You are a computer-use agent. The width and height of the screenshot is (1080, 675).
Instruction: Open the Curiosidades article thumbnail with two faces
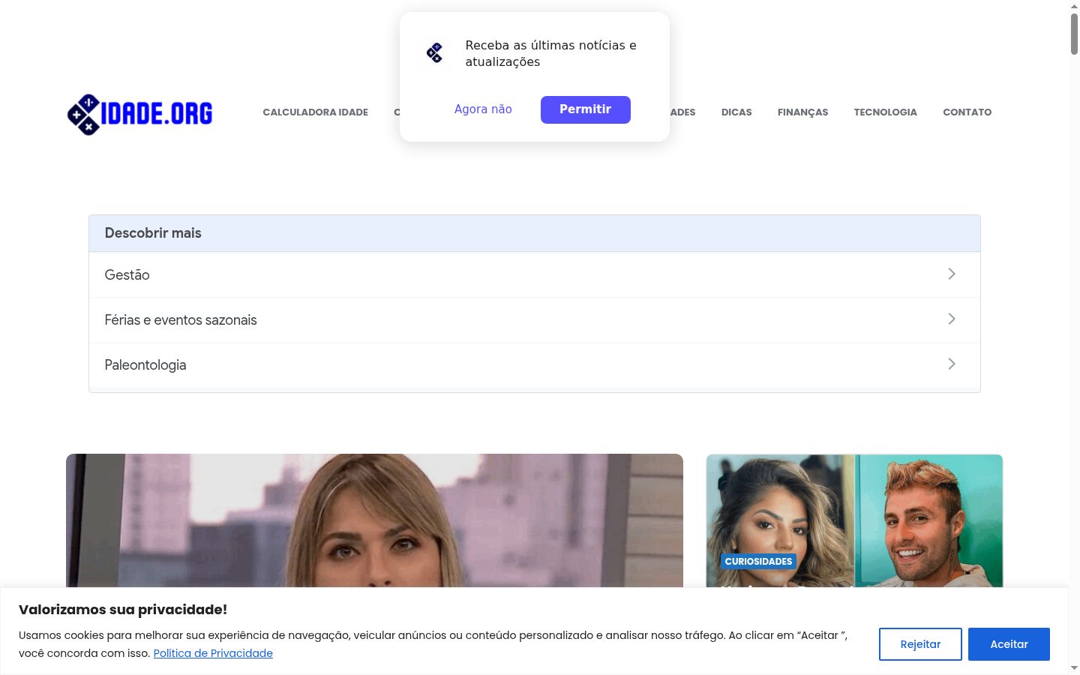(x=854, y=520)
